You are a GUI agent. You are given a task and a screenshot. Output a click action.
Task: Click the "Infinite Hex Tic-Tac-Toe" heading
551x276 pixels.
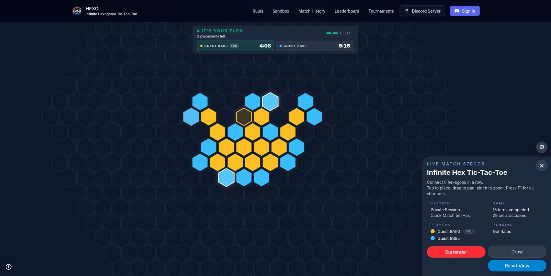(467, 172)
